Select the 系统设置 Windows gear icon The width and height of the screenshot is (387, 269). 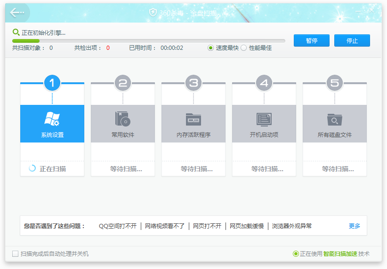coord(52,119)
